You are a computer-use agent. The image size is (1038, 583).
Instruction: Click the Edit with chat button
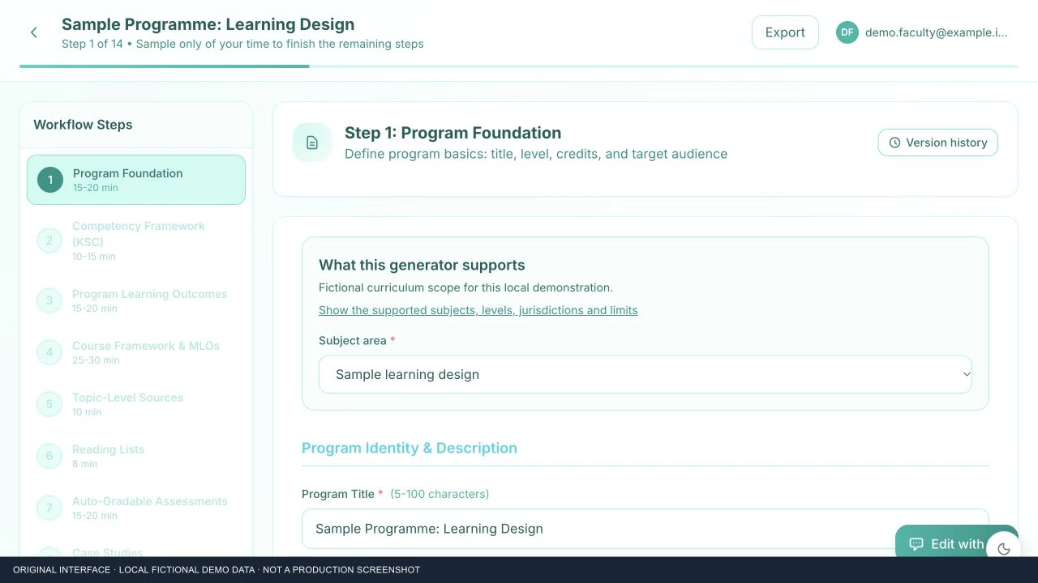coord(946,544)
